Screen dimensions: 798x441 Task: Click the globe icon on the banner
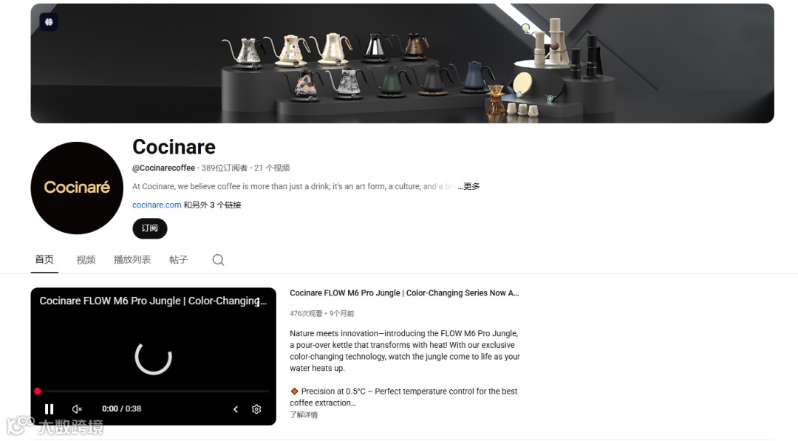pyautogui.click(x=49, y=22)
